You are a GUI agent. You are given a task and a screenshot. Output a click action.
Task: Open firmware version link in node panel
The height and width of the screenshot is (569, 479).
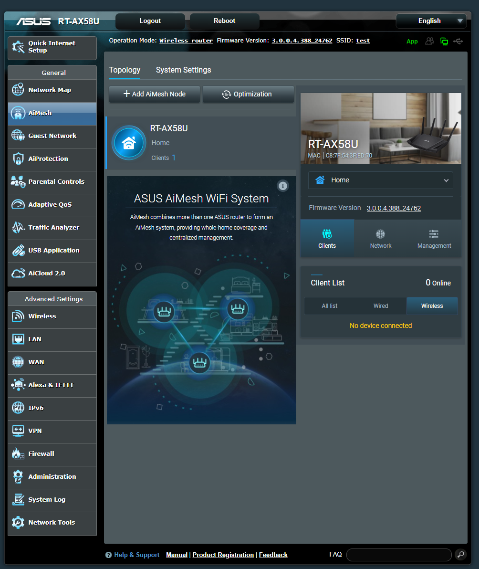coord(394,208)
